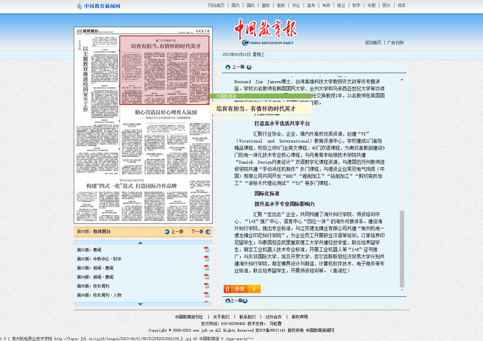Screen dimensions: 483x341
Task: Click previous page arrow icon beside 上一版
Action: point(167,231)
